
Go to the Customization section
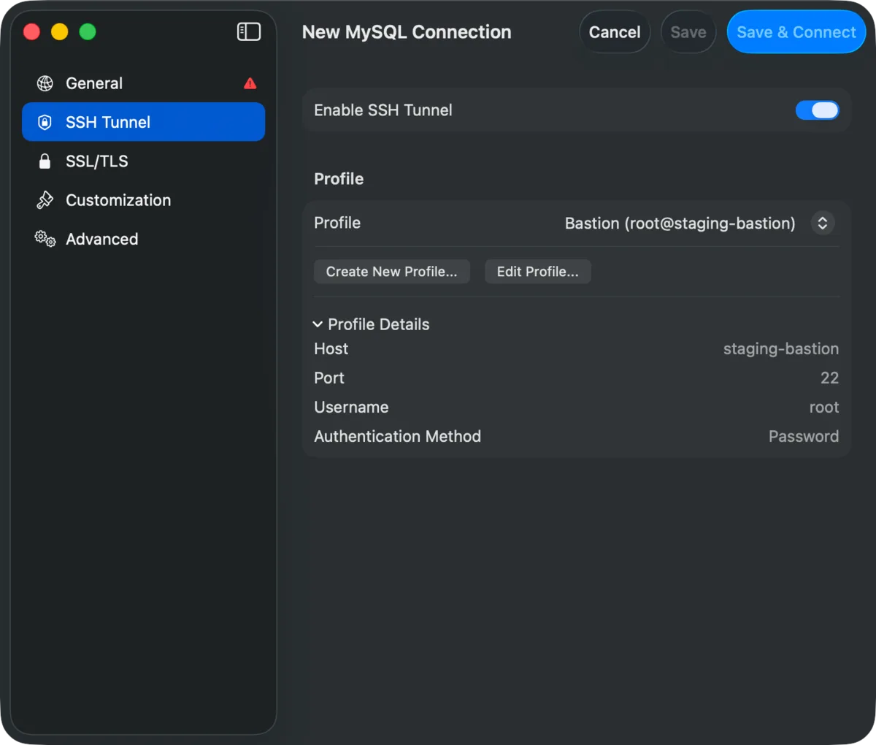[143, 200]
